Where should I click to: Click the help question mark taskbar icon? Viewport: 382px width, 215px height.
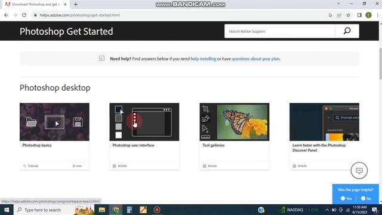click(x=261, y=210)
